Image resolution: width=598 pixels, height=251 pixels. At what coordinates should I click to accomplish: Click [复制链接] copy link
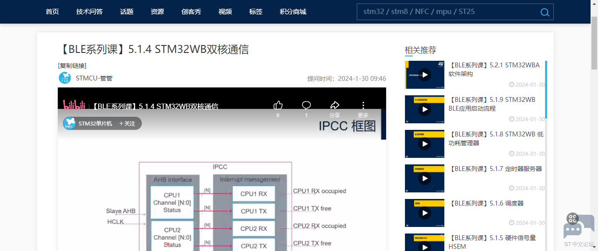tap(72, 66)
